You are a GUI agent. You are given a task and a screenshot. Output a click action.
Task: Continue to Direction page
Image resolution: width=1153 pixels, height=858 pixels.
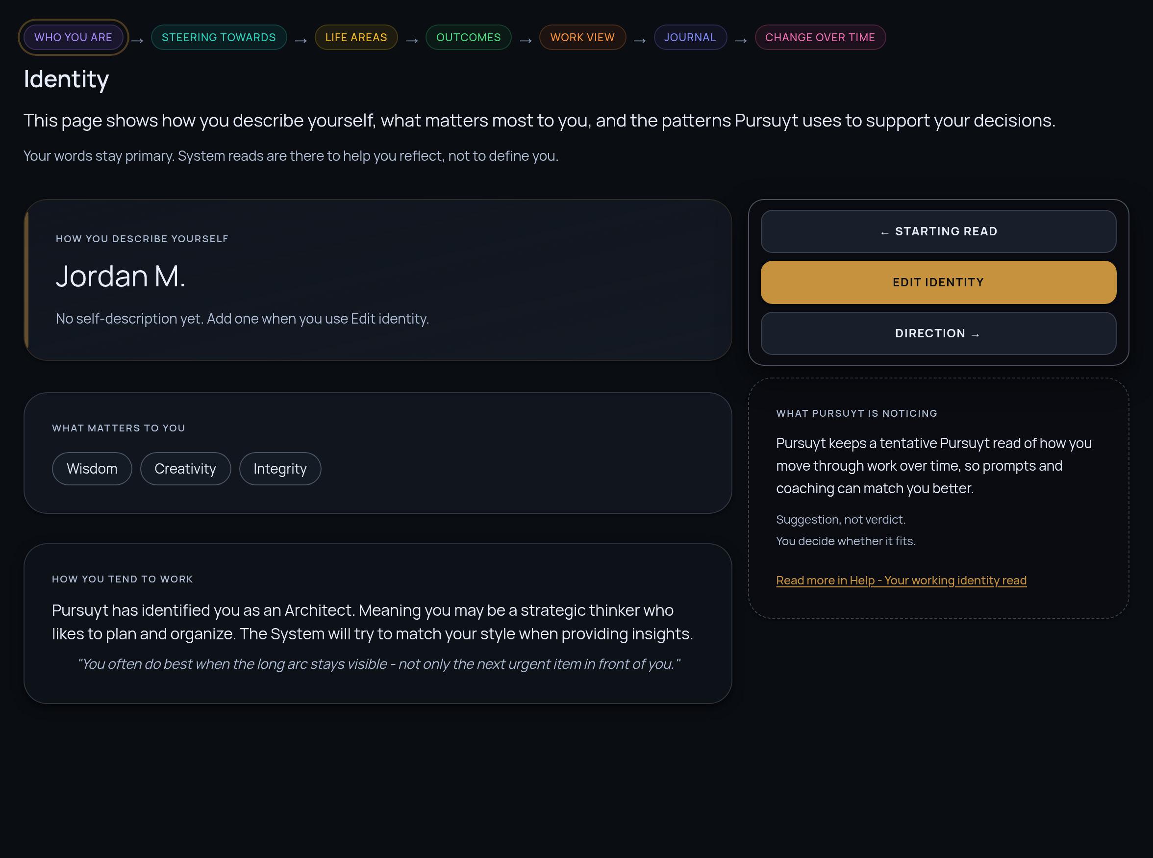point(938,333)
